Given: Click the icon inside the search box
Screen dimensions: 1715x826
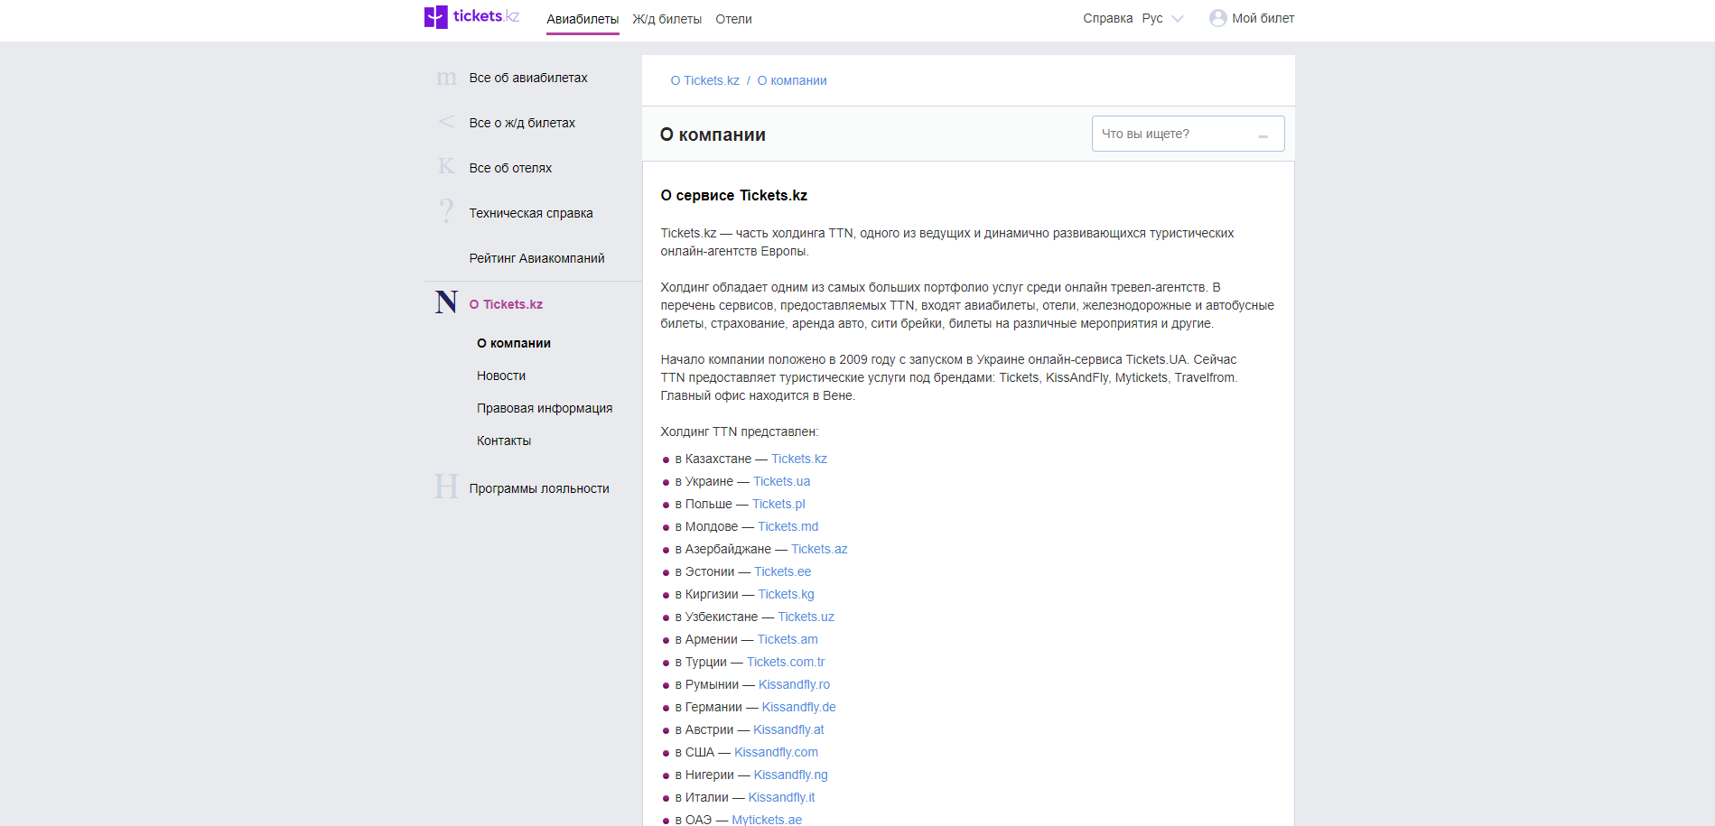Looking at the screenshot, I should coord(1263,136).
